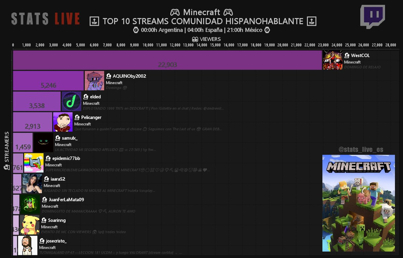Click the Minecraft category under WestCOL
Image resolution: width=403 pixels, height=258 pixels.
click(x=352, y=62)
